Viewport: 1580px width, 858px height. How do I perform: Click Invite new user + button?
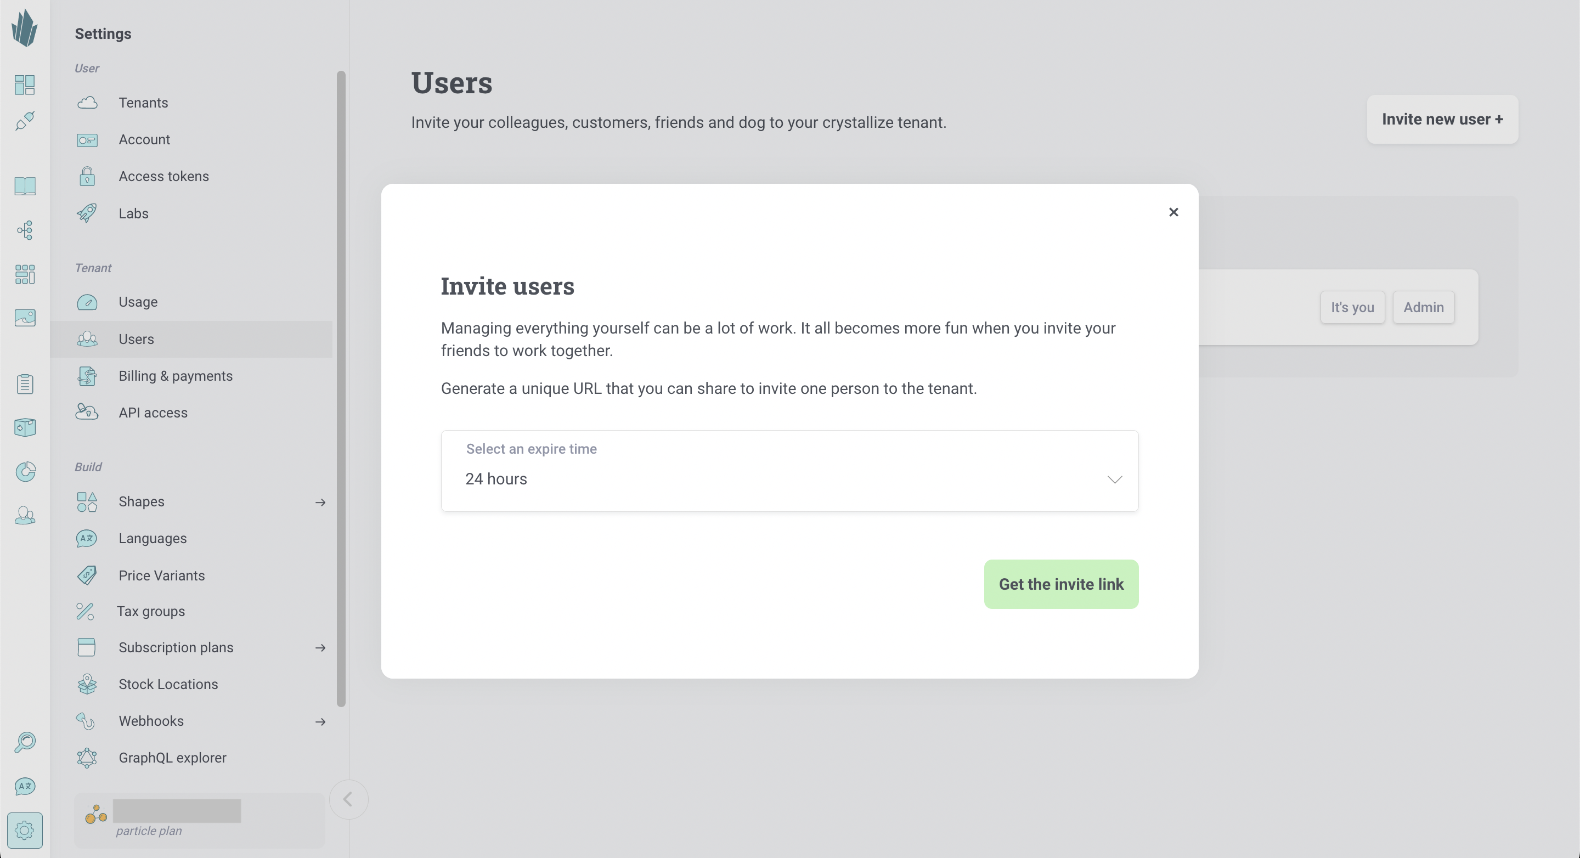tap(1442, 119)
